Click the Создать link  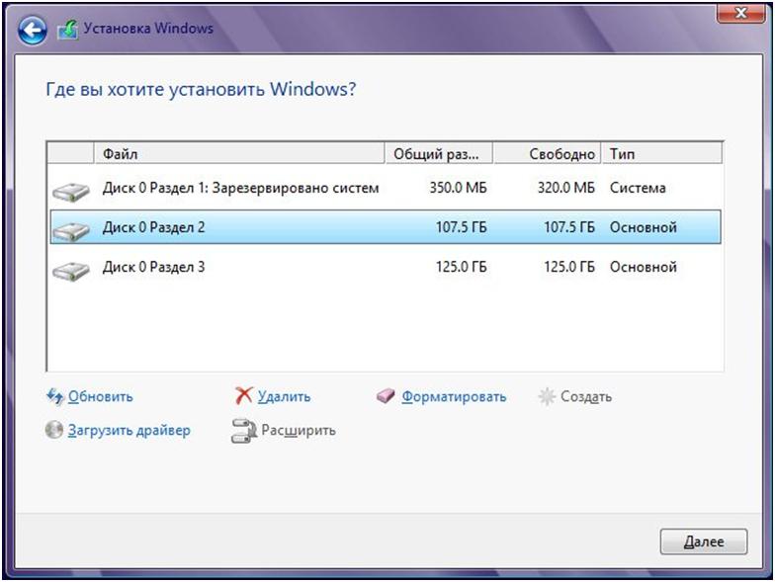[585, 397]
